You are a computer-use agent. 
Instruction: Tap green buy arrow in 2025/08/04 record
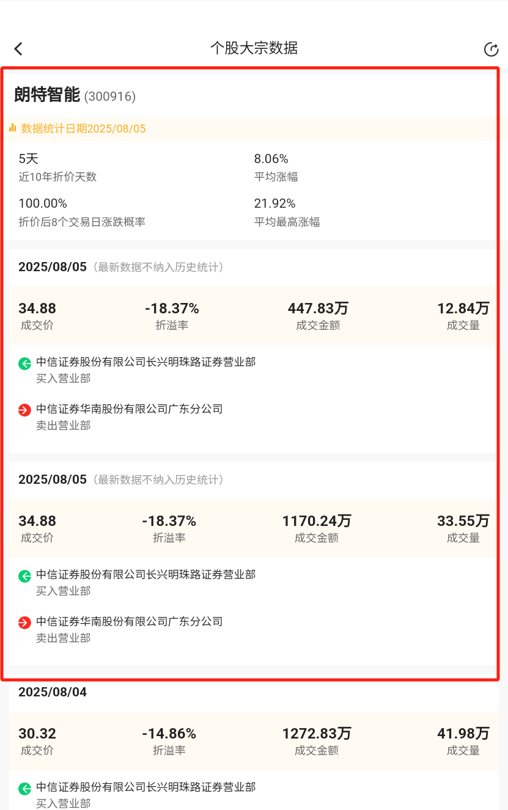[24, 789]
